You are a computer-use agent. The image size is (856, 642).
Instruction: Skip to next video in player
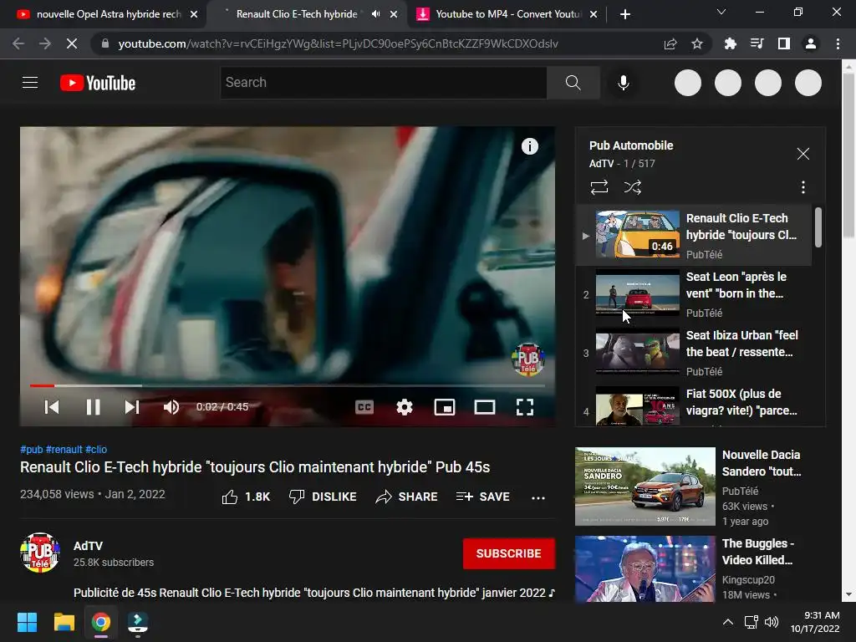[x=132, y=407]
